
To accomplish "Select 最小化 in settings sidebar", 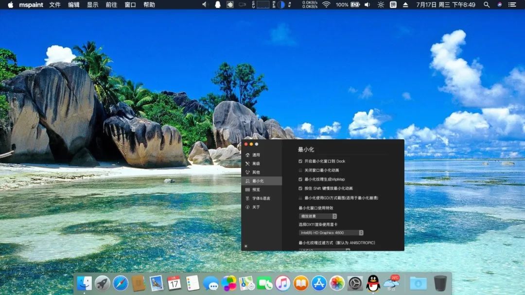I will 262,181.
